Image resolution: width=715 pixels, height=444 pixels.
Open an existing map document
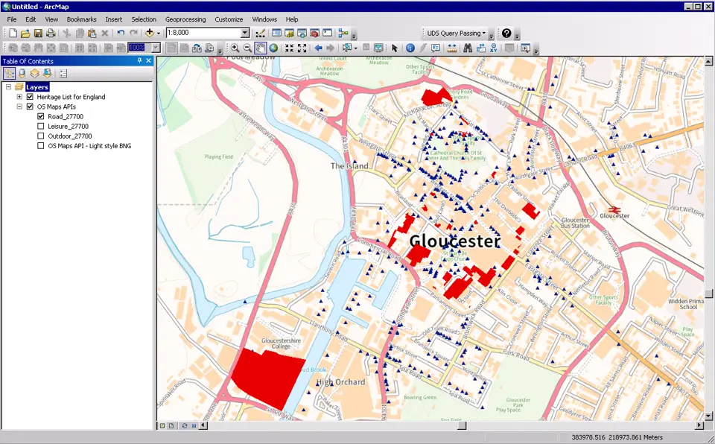click(x=25, y=33)
